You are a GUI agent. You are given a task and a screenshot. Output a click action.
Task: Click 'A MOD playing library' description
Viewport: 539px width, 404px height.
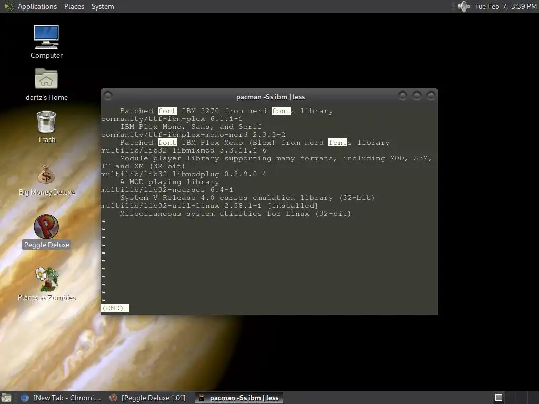[x=169, y=182]
